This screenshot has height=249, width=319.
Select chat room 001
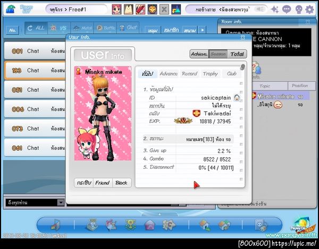[x=35, y=51]
